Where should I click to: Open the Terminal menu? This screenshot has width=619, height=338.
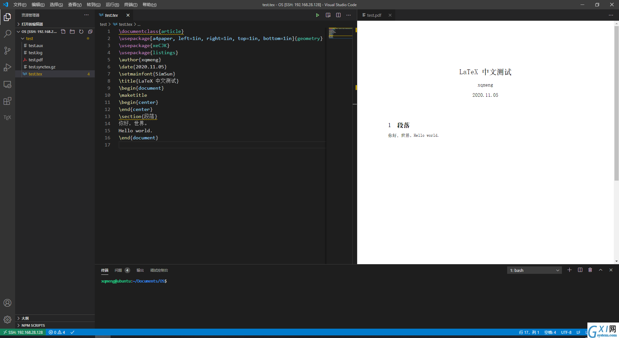131,5
